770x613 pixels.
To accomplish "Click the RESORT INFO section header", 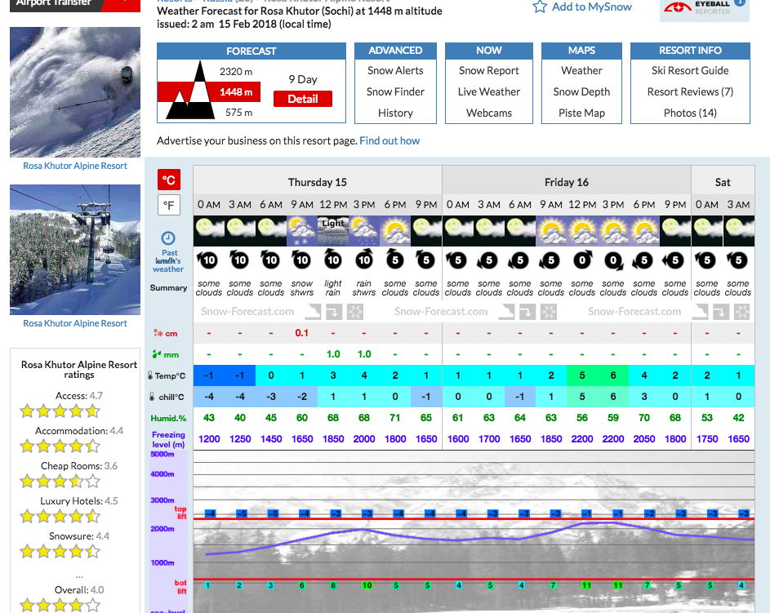I will click(690, 51).
